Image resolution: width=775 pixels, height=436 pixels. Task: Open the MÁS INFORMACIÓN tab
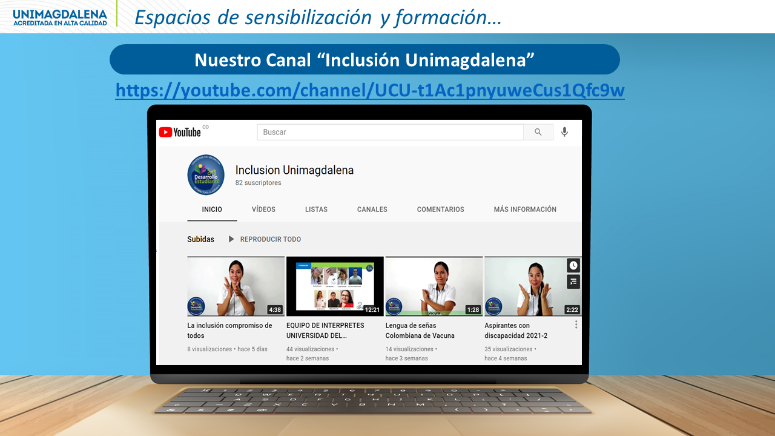[x=525, y=210]
